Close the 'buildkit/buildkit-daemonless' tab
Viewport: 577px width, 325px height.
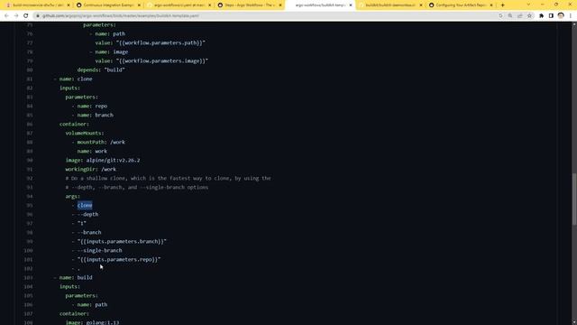(x=421, y=5)
